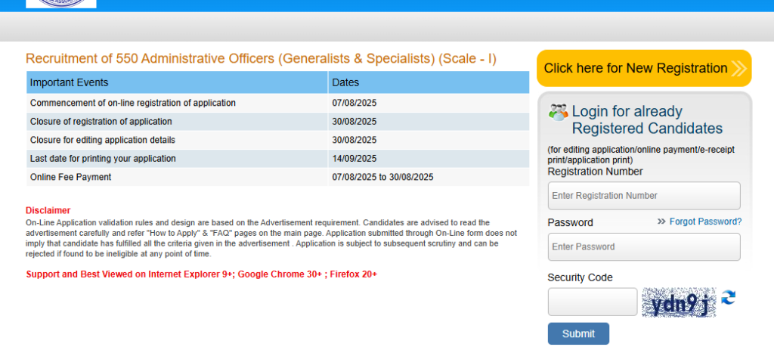774x347 pixels.
Task: Open the Forgot Password link
Action: [705, 222]
